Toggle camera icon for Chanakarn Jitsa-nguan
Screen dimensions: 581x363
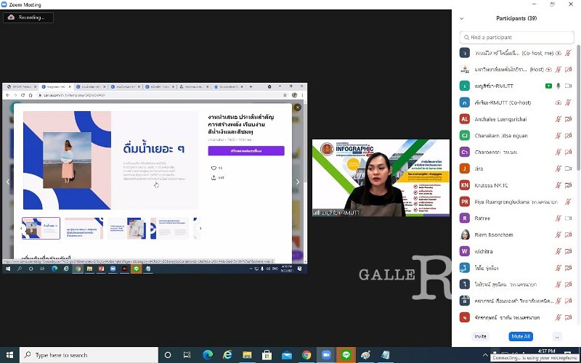pyautogui.click(x=569, y=135)
